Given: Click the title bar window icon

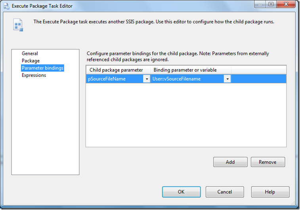Looking at the screenshot, I should point(7,6).
